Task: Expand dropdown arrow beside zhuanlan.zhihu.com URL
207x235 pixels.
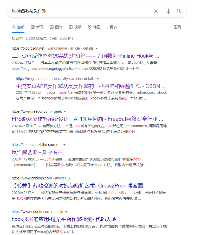Action: [x=64, y=145]
